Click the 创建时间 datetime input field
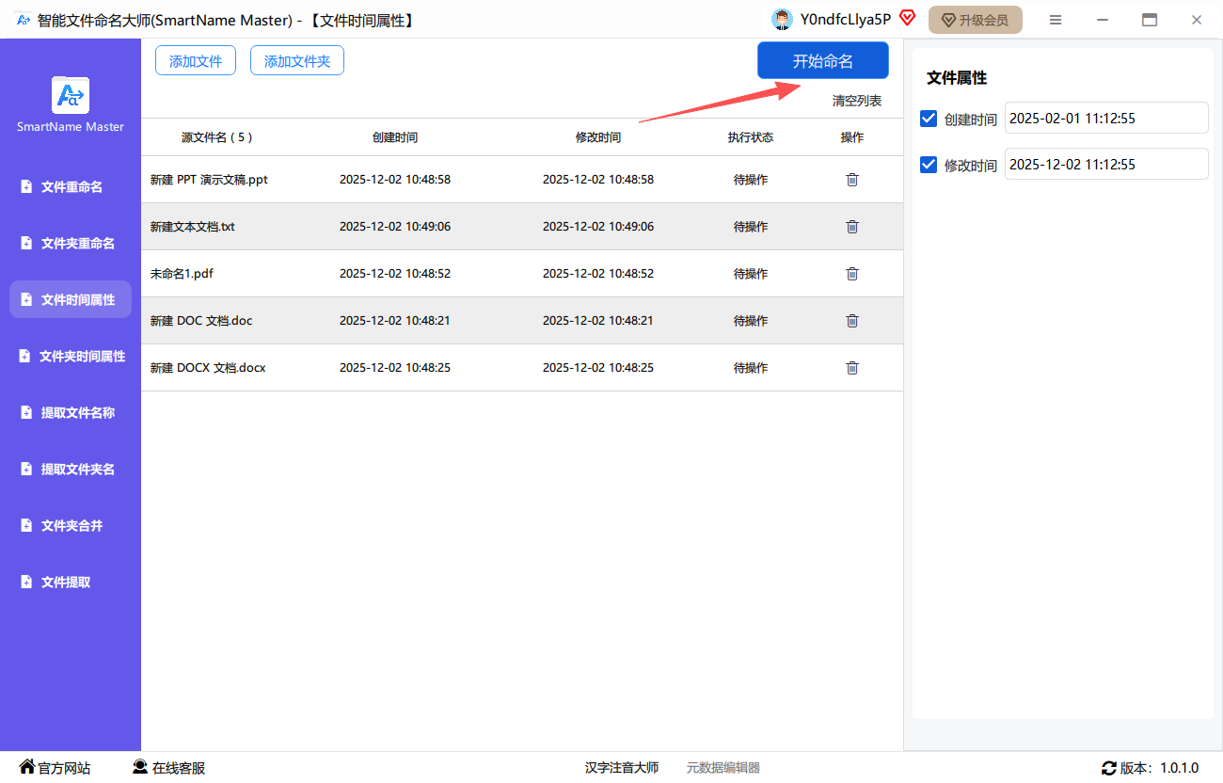This screenshot has width=1223, height=783. pyautogui.click(x=1105, y=119)
